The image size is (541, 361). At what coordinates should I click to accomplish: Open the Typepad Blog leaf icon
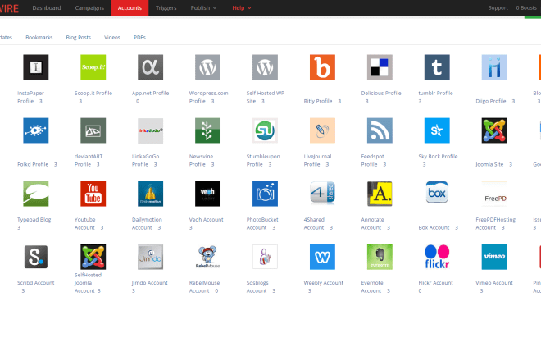point(36,194)
